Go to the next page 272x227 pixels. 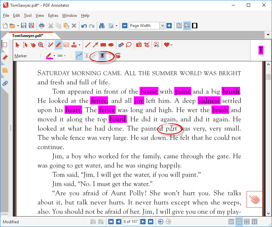coord(143,222)
